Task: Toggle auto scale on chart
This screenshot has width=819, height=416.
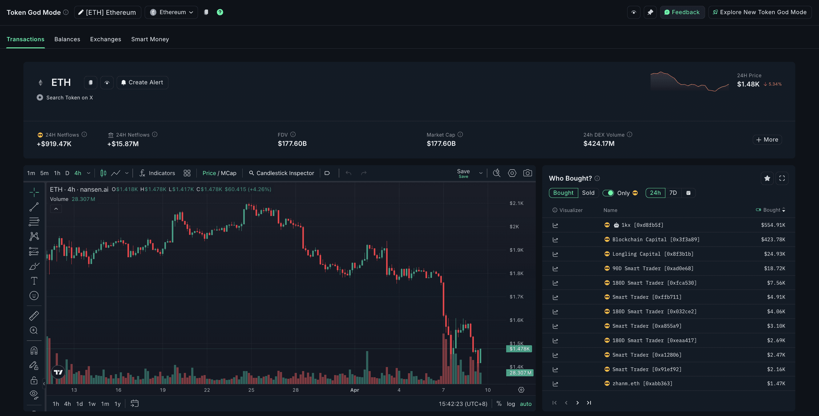Action: click(x=525, y=404)
